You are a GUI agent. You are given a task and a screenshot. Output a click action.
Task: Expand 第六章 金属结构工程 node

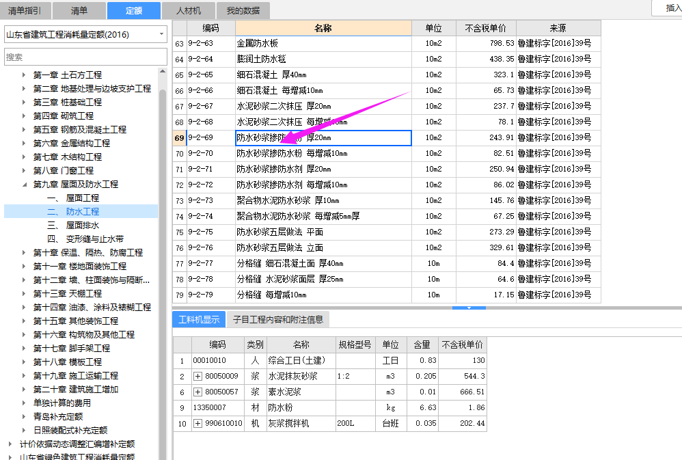tap(24, 143)
